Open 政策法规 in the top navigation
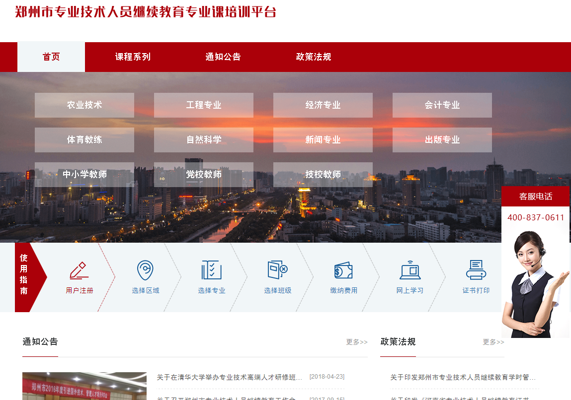The width and height of the screenshot is (571, 400). click(x=314, y=57)
